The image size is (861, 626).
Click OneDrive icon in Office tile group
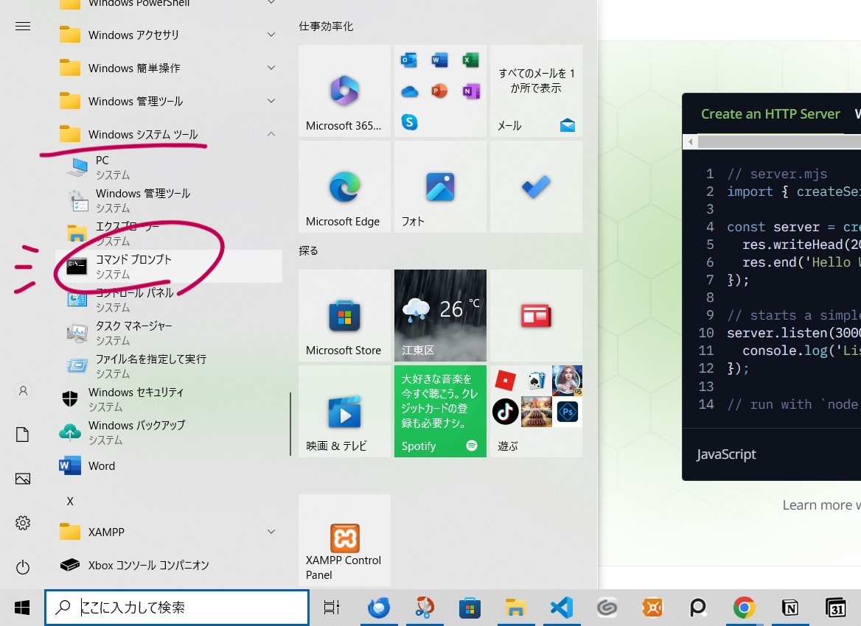409,91
